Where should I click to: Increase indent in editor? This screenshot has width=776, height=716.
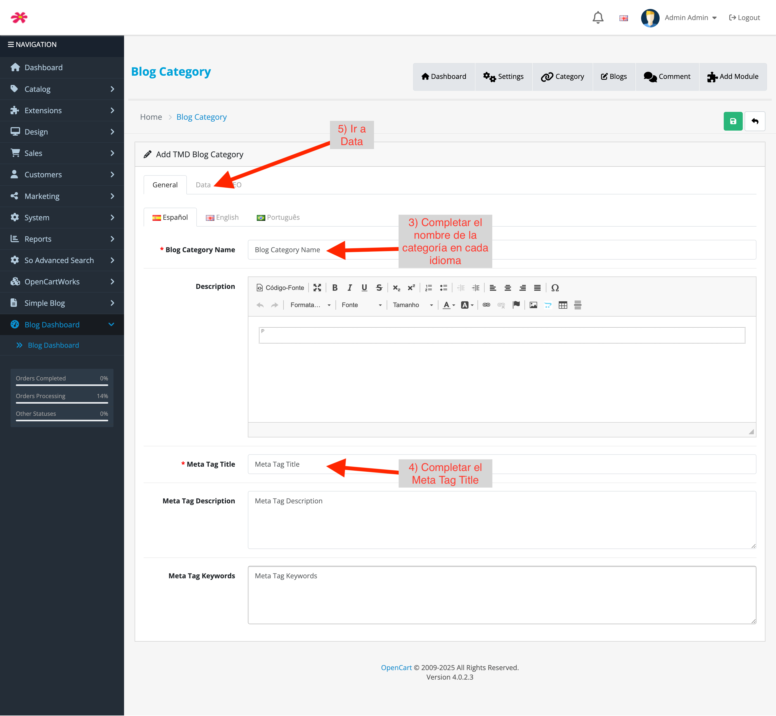(475, 288)
